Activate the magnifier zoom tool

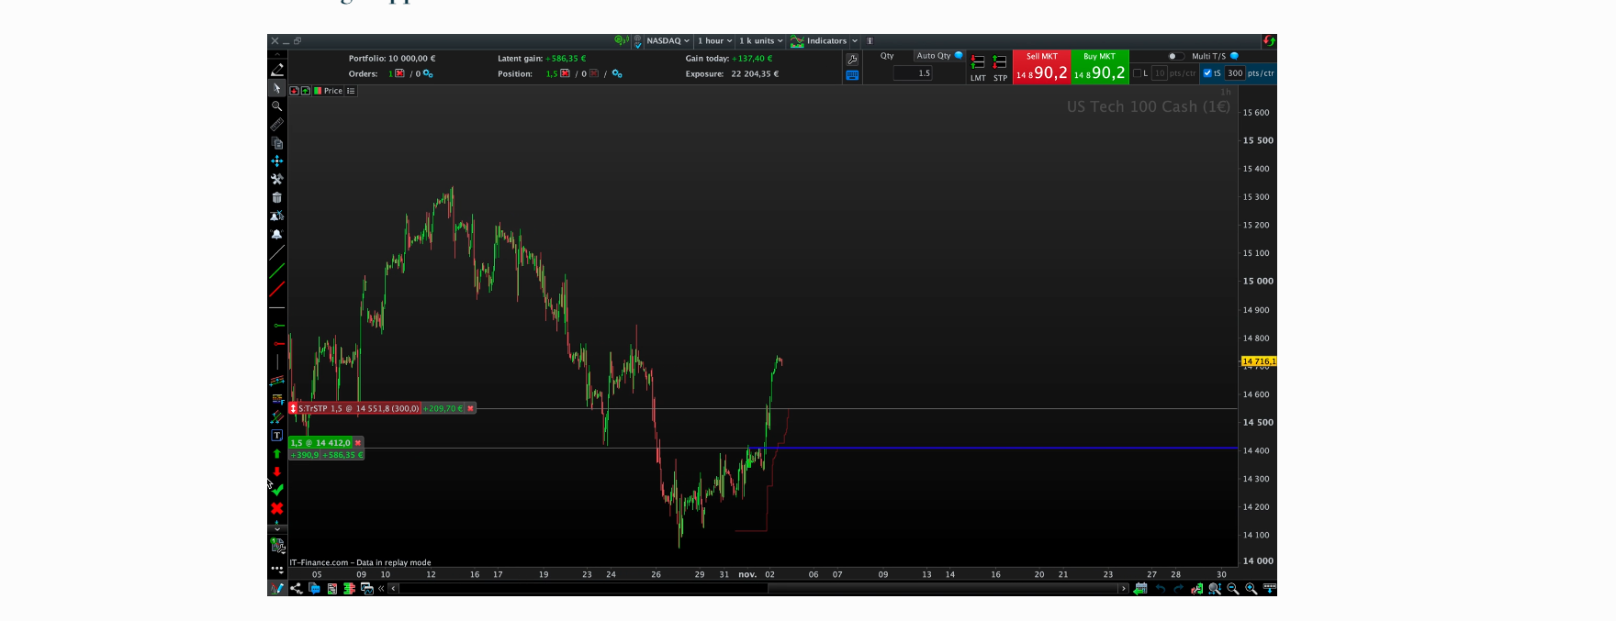(276, 106)
